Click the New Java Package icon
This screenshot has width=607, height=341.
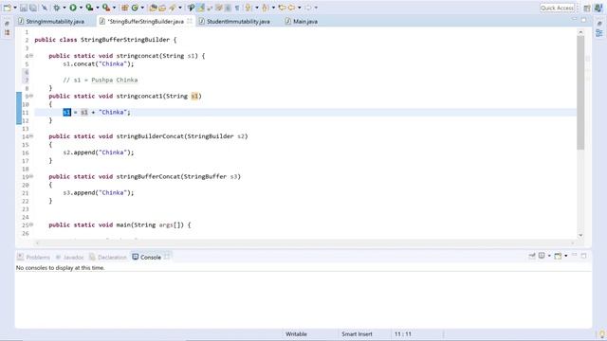[x=124, y=8]
